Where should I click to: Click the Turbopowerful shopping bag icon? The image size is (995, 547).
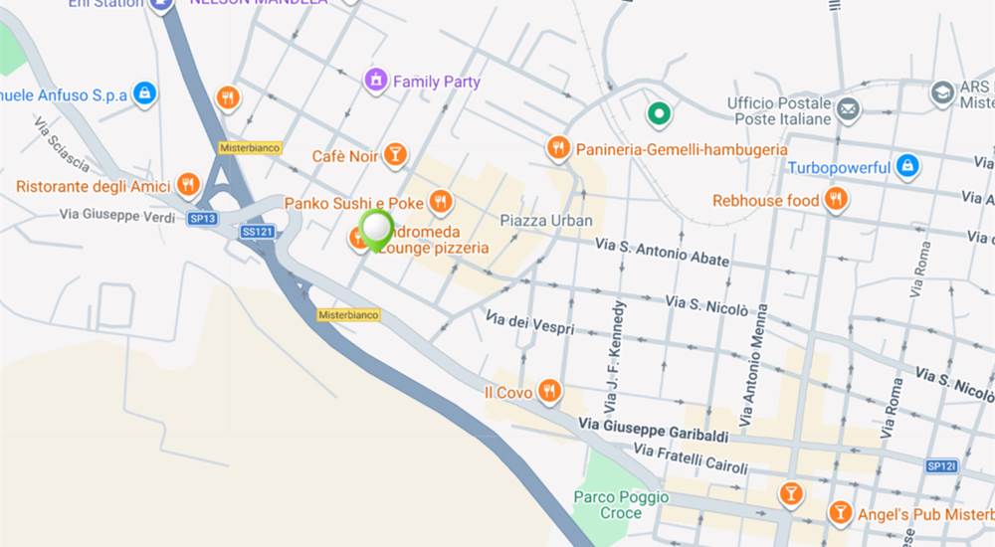(908, 166)
